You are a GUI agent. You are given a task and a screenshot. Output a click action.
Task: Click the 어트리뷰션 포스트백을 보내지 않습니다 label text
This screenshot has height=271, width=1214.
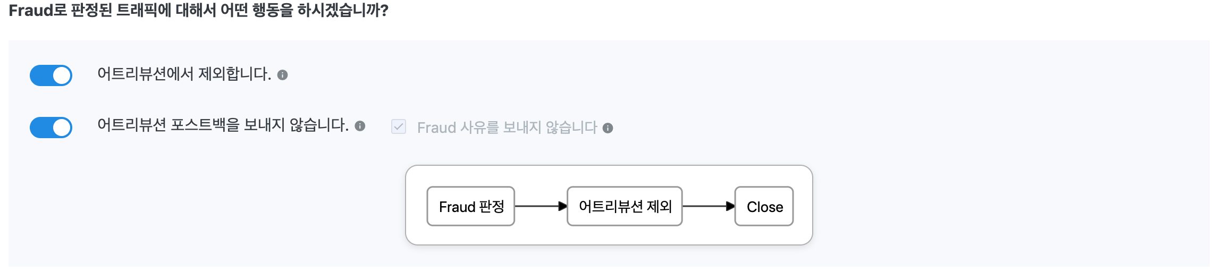click(x=223, y=125)
